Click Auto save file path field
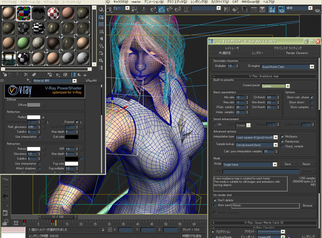 pyautogui.click(x=265, y=205)
